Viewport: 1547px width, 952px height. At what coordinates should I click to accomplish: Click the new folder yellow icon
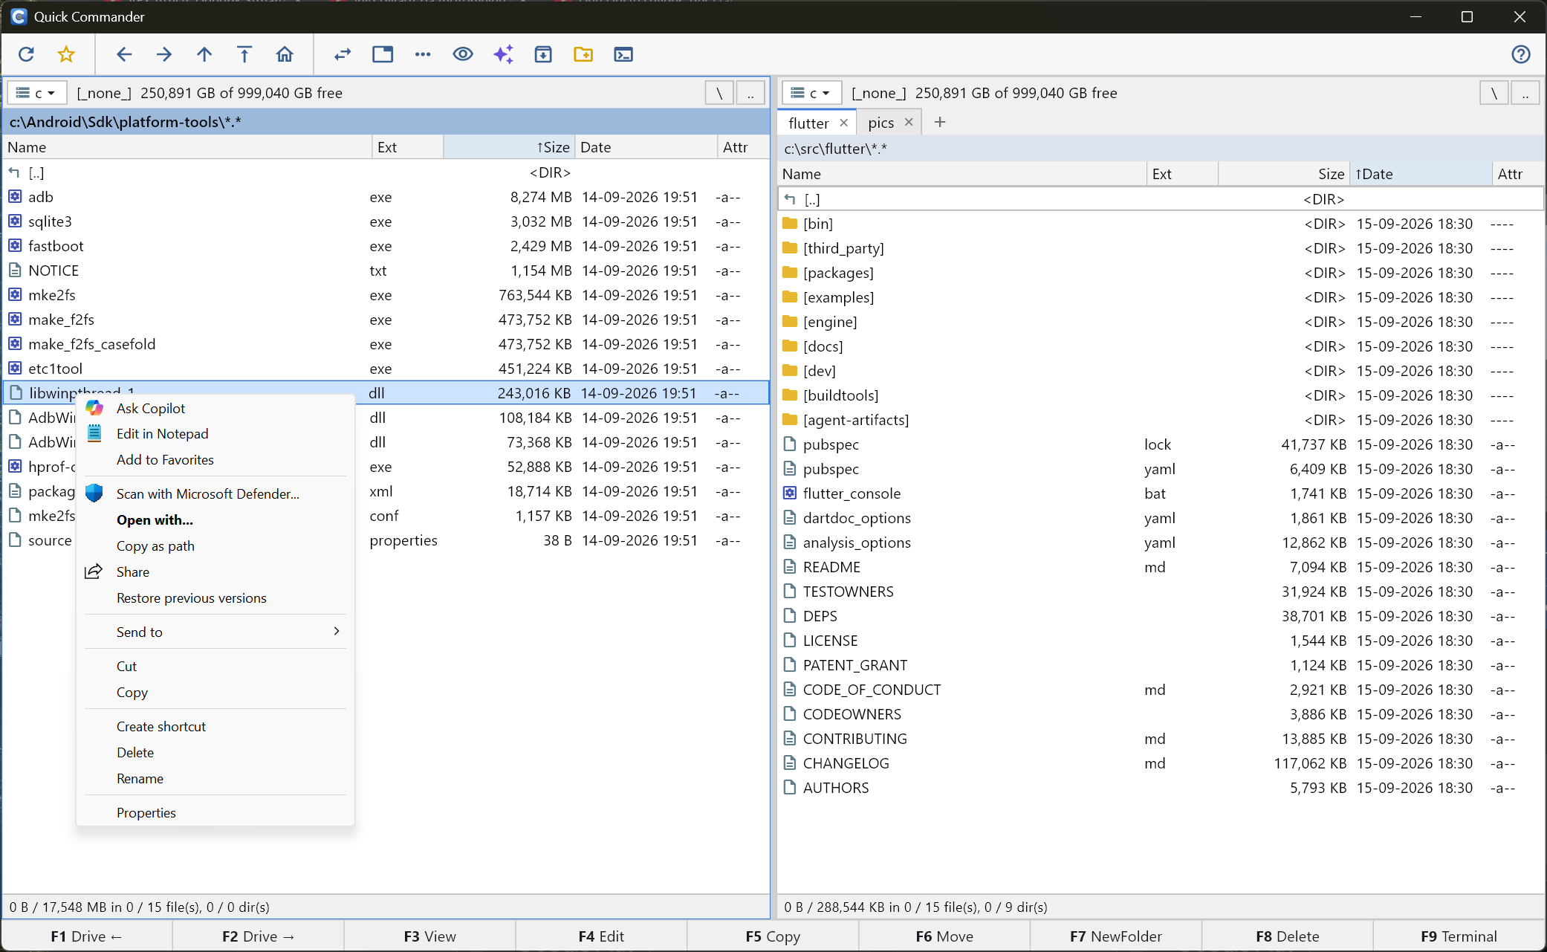[583, 54]
